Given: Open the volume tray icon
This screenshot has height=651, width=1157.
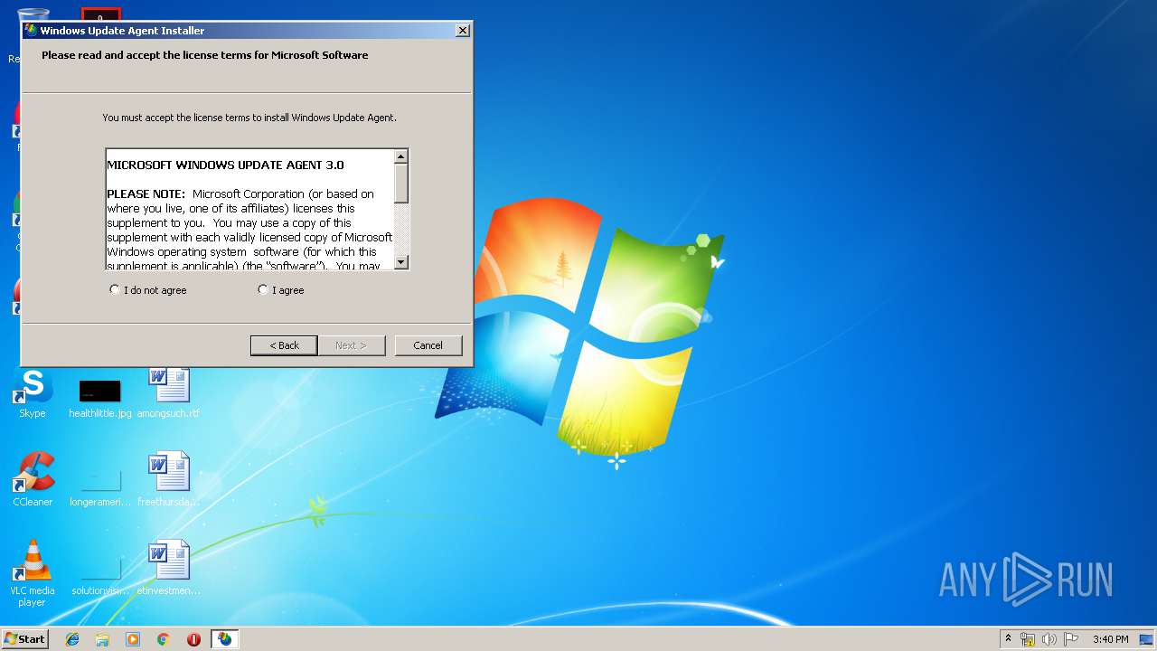Looking at the screenshot, I should point(1049,639).
